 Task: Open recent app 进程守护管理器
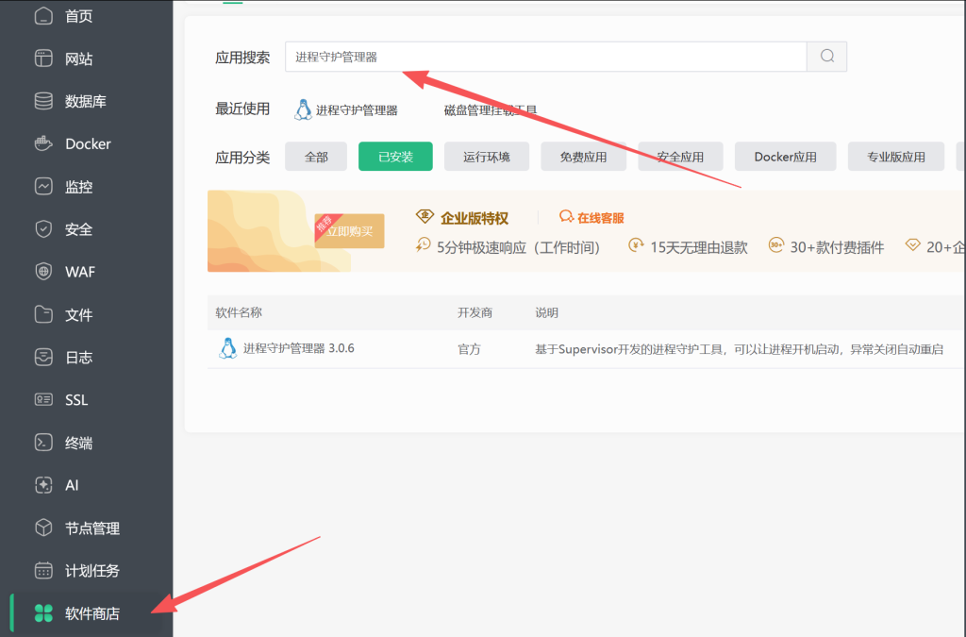pos(357,110)
